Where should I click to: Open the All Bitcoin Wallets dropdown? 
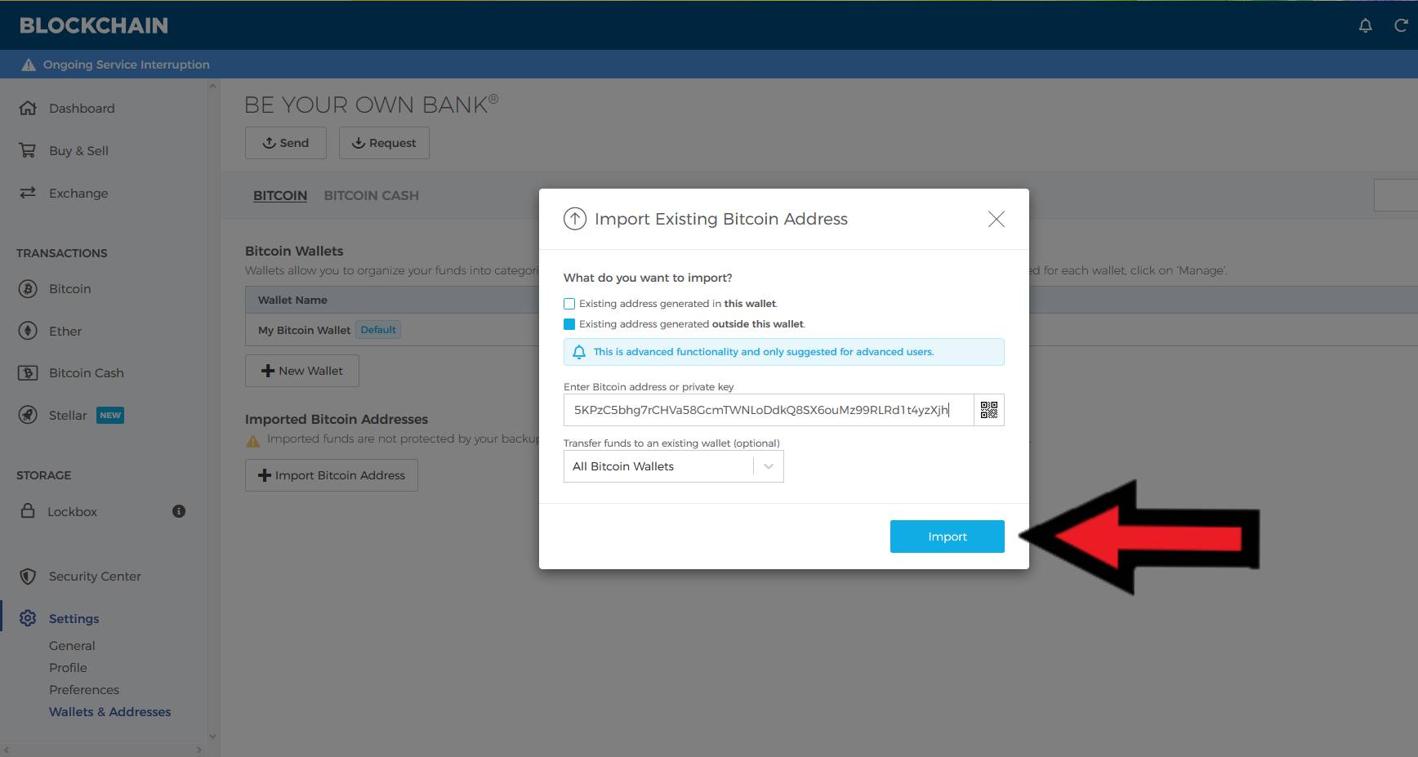coord(674,466)
